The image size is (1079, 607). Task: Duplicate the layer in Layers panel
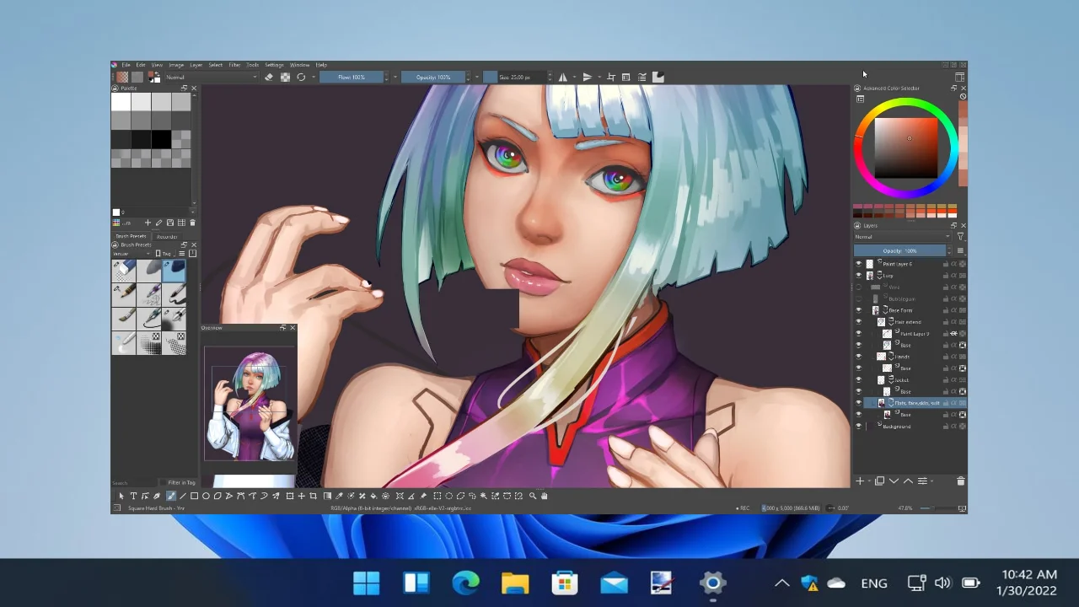click(879, 481)
